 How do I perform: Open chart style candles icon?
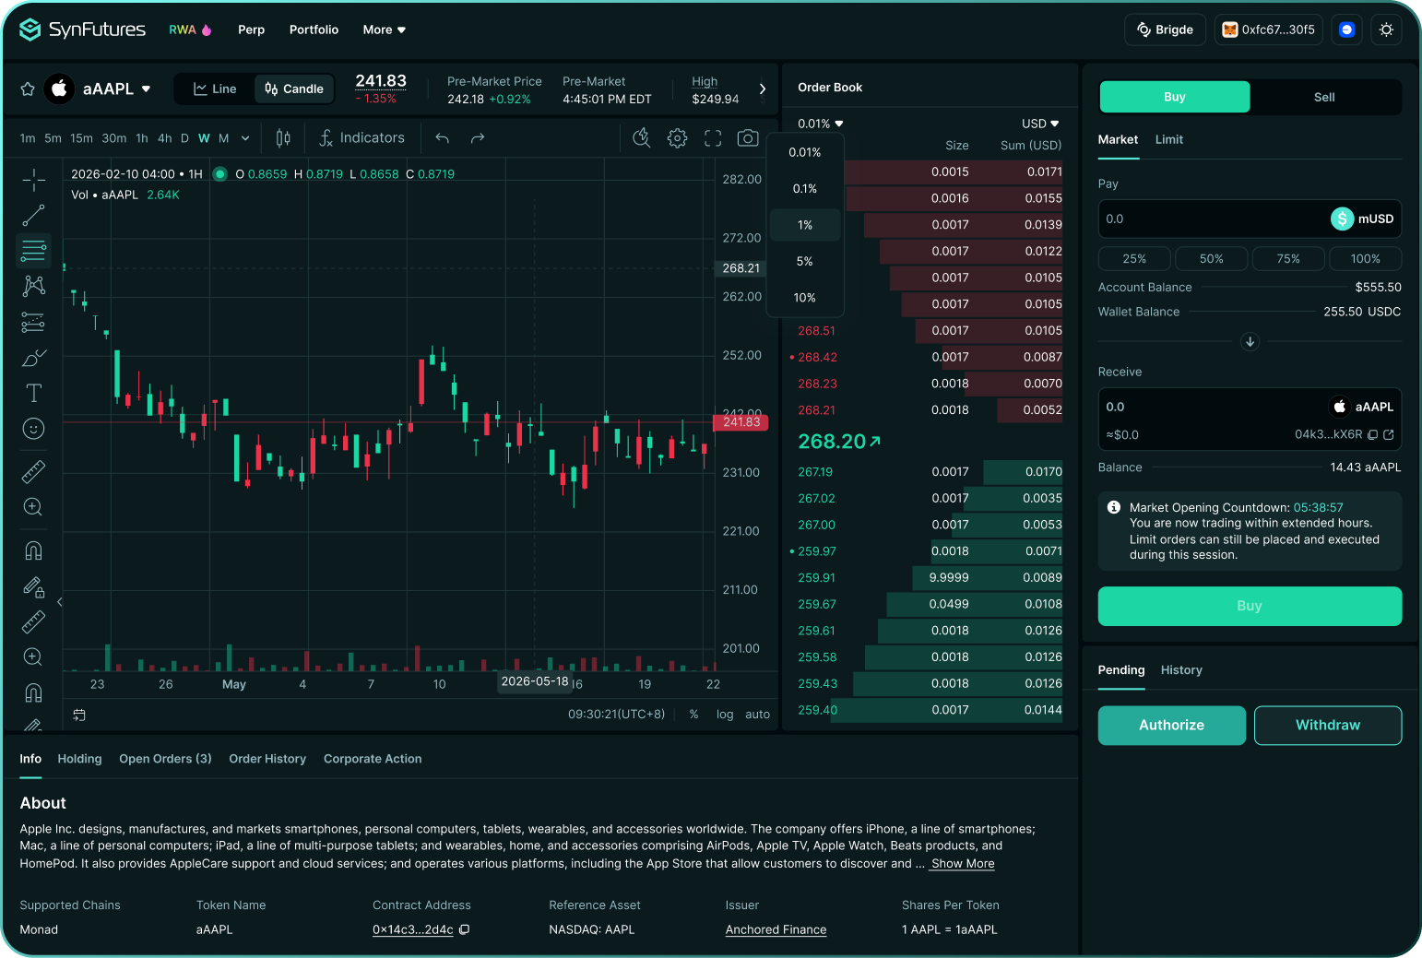click(283, 137)
